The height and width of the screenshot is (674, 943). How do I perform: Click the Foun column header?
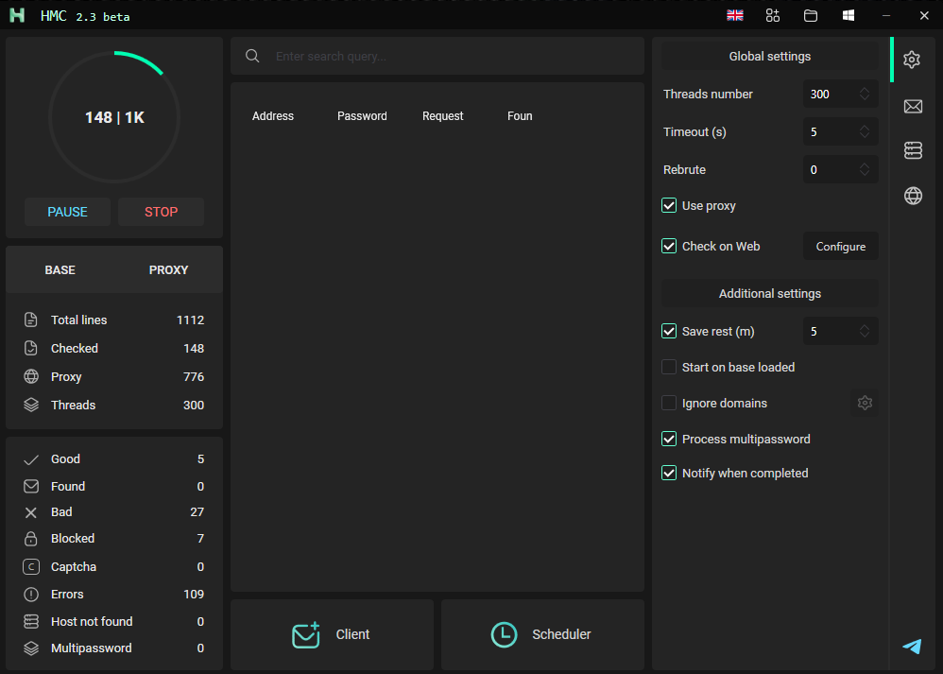click(x=520, y=116)
